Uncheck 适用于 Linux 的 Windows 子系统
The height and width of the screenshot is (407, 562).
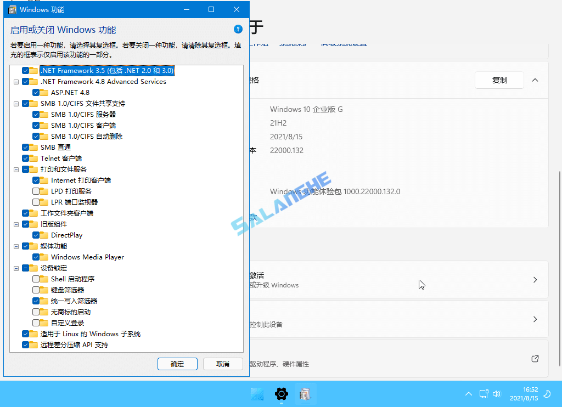pyautogui.click(x=25, y=334)
